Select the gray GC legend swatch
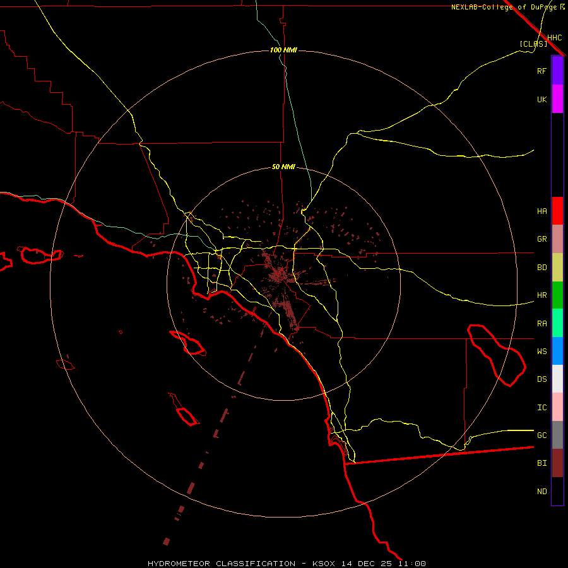 tap(557, 435)
